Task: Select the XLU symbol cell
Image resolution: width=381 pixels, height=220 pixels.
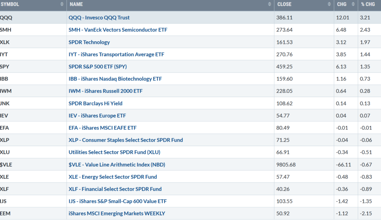Action: pos(33,152)
